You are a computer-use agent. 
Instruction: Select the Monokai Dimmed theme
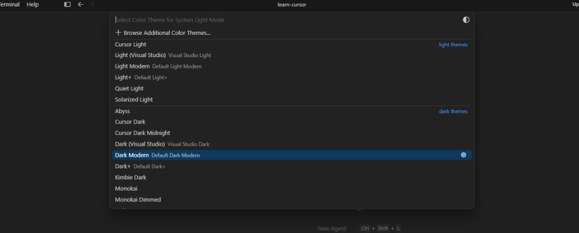292,200
